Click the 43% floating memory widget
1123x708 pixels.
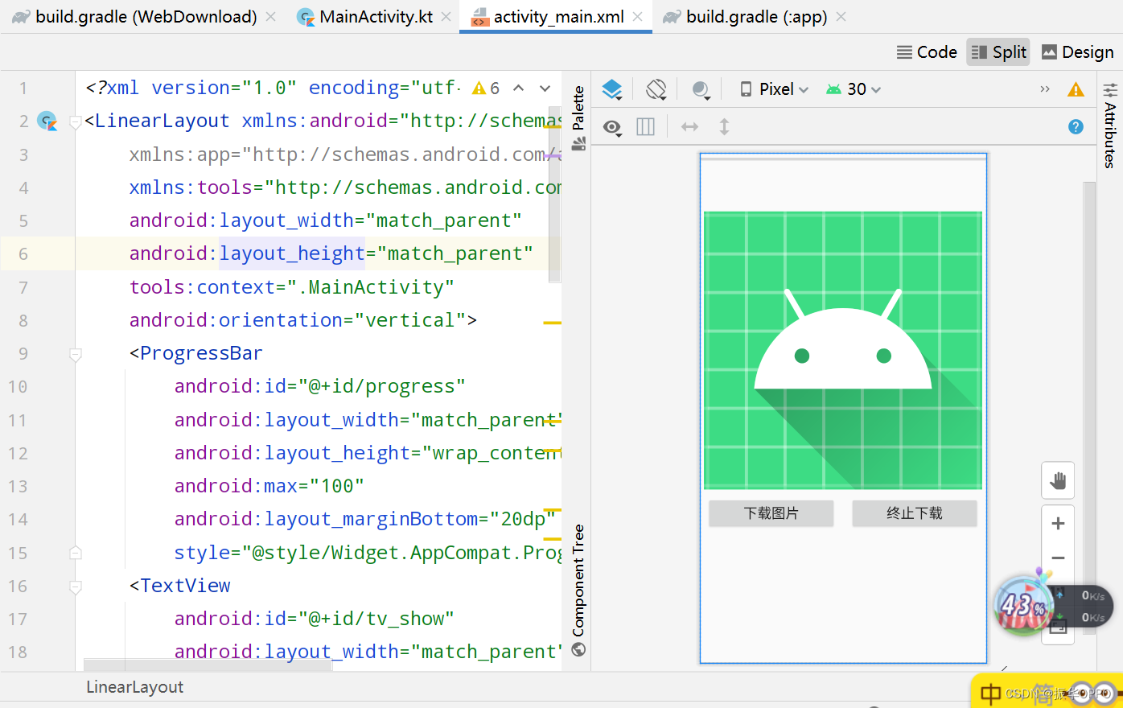(1022, 604)
